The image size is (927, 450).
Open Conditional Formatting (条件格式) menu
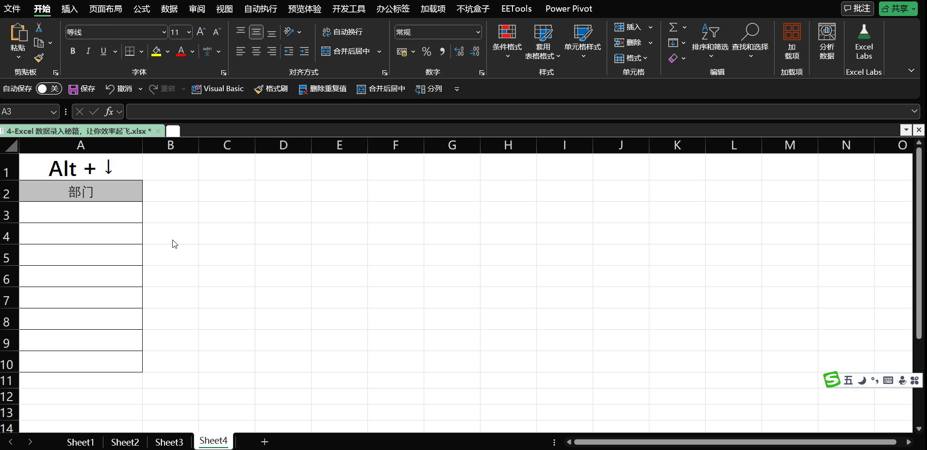[x=507, y=41]
